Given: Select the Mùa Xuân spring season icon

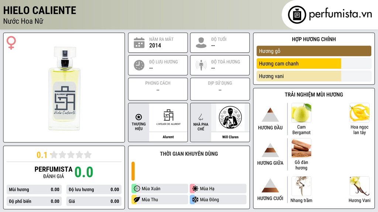Looking at the screenshot, I should 137,189.
